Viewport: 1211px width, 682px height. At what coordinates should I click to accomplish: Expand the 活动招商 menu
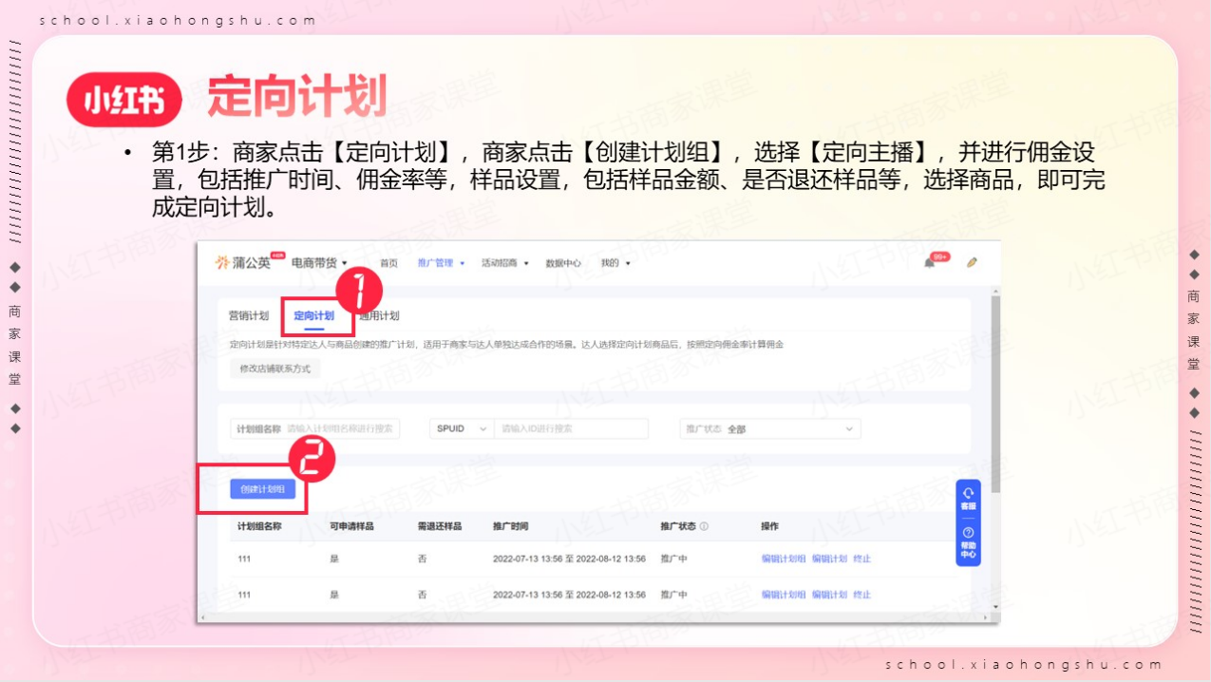(x=504, y=263)
